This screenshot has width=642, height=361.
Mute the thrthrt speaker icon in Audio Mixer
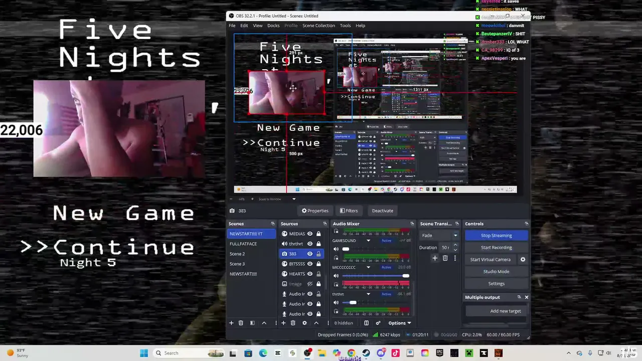pos(336,303)
